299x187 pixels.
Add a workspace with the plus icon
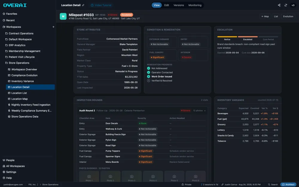pyautogui.click(x=54, y=27)
